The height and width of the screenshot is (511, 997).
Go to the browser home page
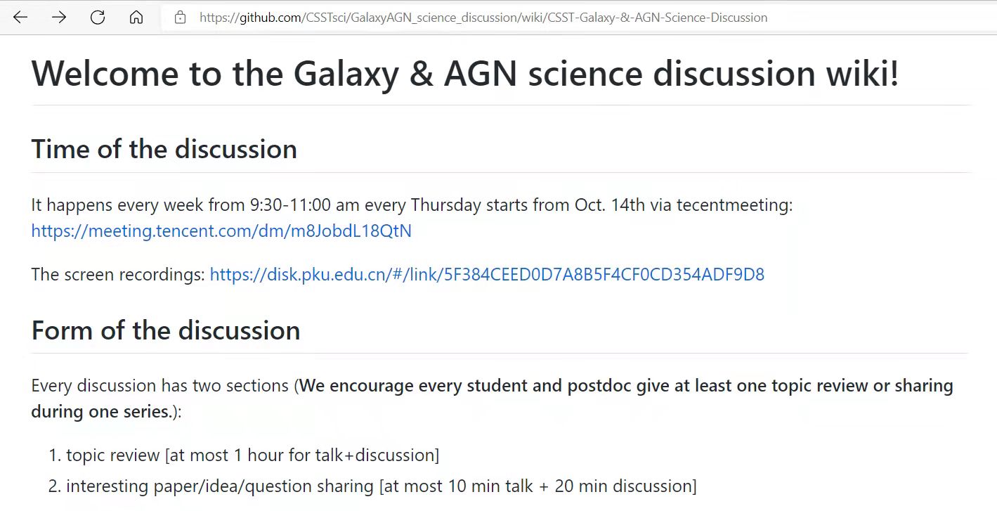[x=136, y=18]
